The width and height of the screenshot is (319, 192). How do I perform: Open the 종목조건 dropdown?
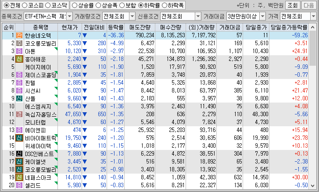click(x=70, y=16)
